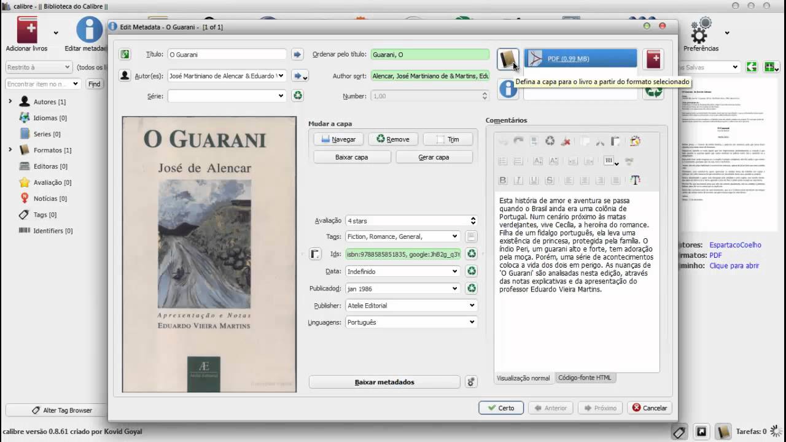786x442 pixels.
Task: Click the redo arrow in comments toolbar
Action: pyautogui.click(x=518, y=141)
